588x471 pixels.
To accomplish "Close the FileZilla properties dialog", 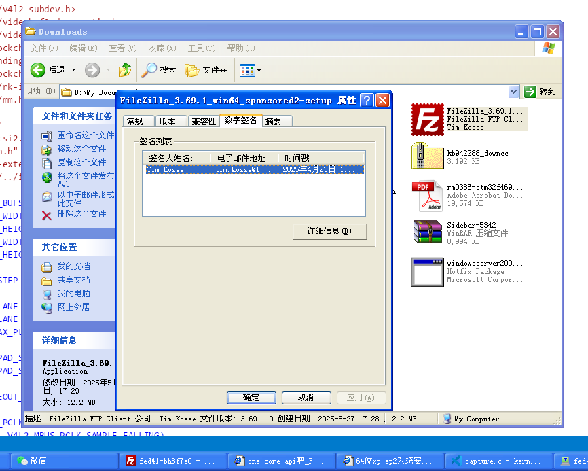I will pos(382,100).
